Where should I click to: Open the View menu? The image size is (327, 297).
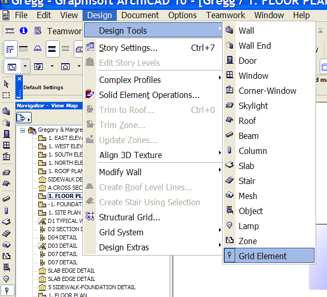tap(69, 15)
